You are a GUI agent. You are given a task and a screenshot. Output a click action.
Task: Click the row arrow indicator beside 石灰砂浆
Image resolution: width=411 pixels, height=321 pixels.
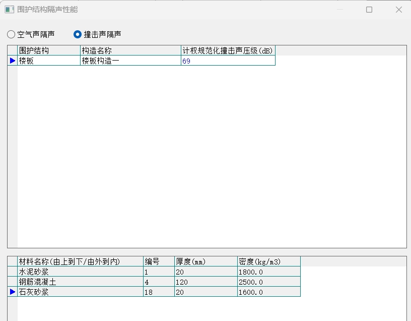pyautogui.click(x=13, y=292)
